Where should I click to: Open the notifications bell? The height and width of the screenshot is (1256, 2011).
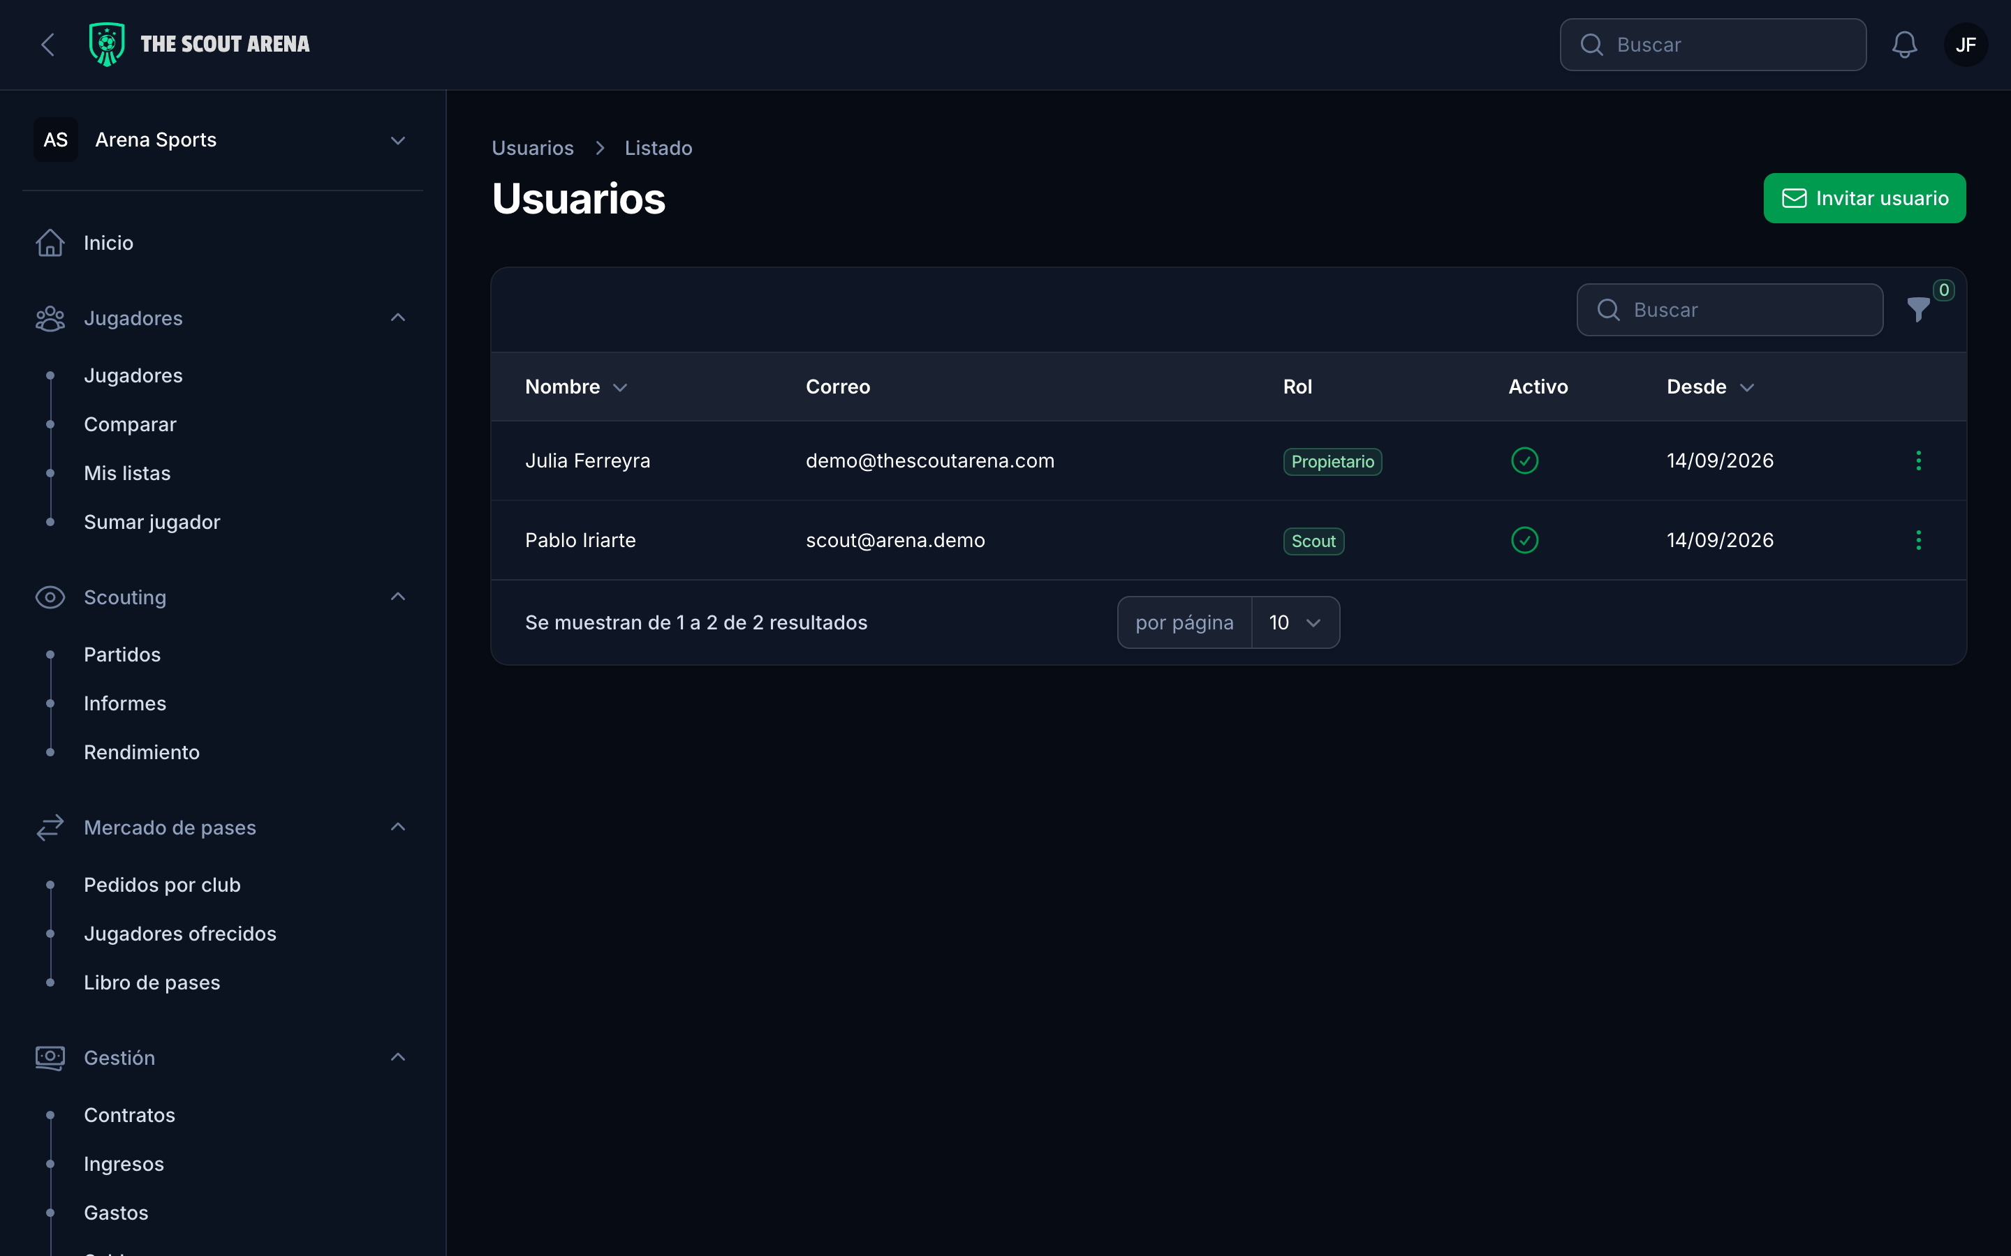[x=1903, y=45]
